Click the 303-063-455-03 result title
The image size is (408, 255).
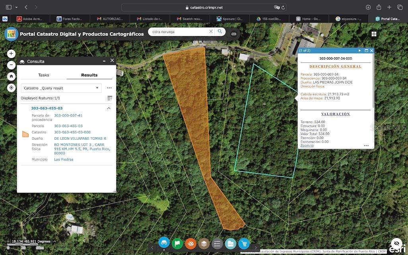(x=47, y=108)
